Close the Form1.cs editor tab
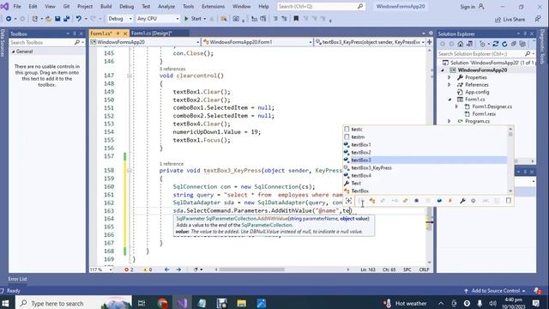The image size is (549, 309). pos(125,33)
